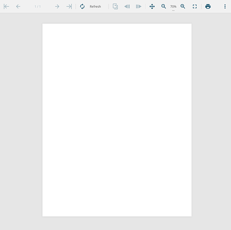The image size is (231, 230).
Task: Step back in report history
Action: pyautogui.click(x=127, y=6)
